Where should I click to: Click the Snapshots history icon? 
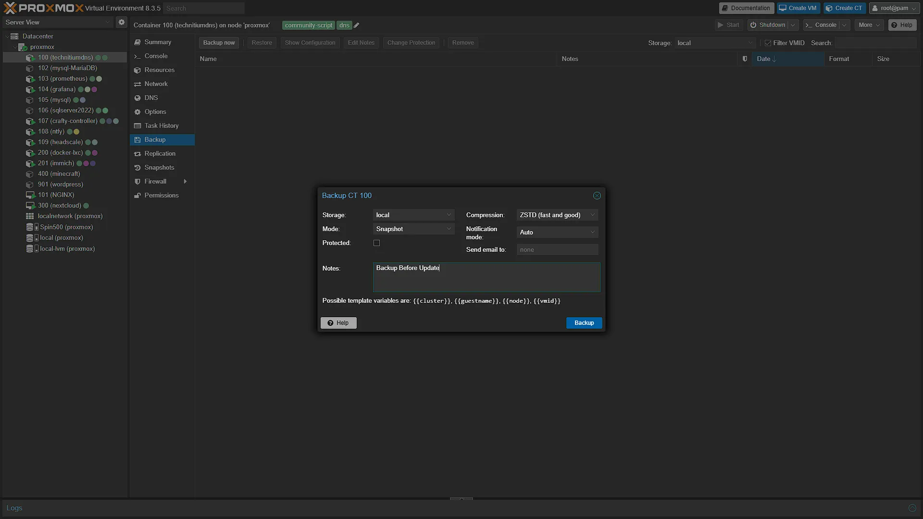click(x=137, y=168)
